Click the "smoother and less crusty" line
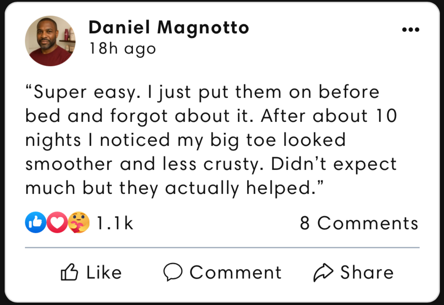The height and width of the screenshot is (305, 444). [x=211, y=164]
